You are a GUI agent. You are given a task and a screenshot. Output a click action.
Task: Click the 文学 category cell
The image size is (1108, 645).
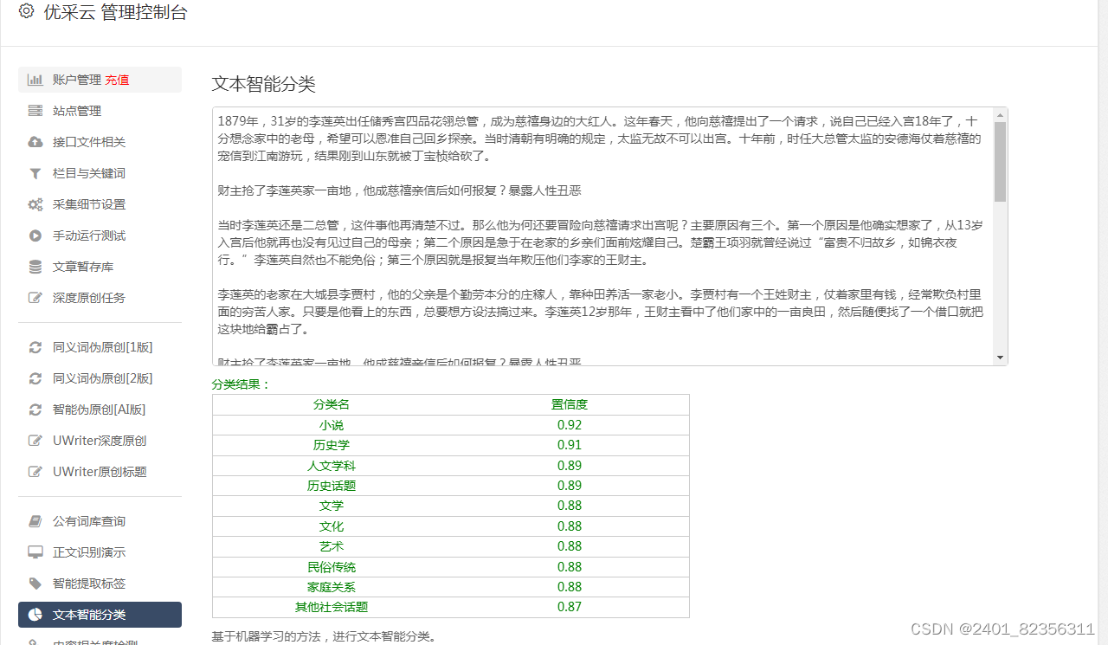[332, 506]
